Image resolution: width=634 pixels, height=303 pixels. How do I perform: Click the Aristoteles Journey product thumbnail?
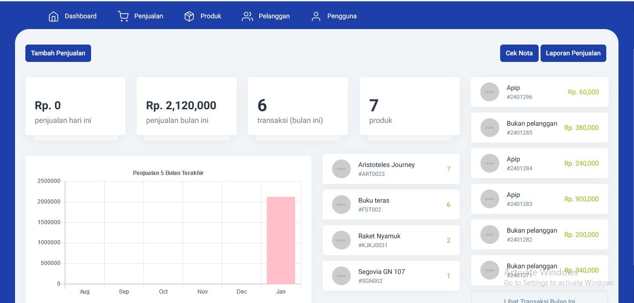(x=341, y=169)
